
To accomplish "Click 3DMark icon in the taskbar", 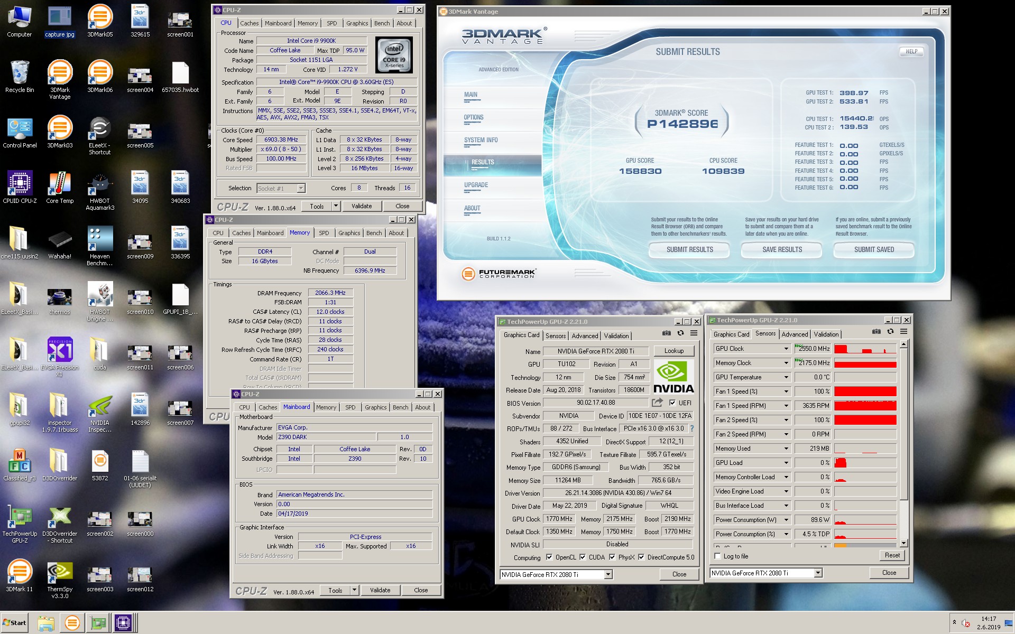I will point(72,623).
